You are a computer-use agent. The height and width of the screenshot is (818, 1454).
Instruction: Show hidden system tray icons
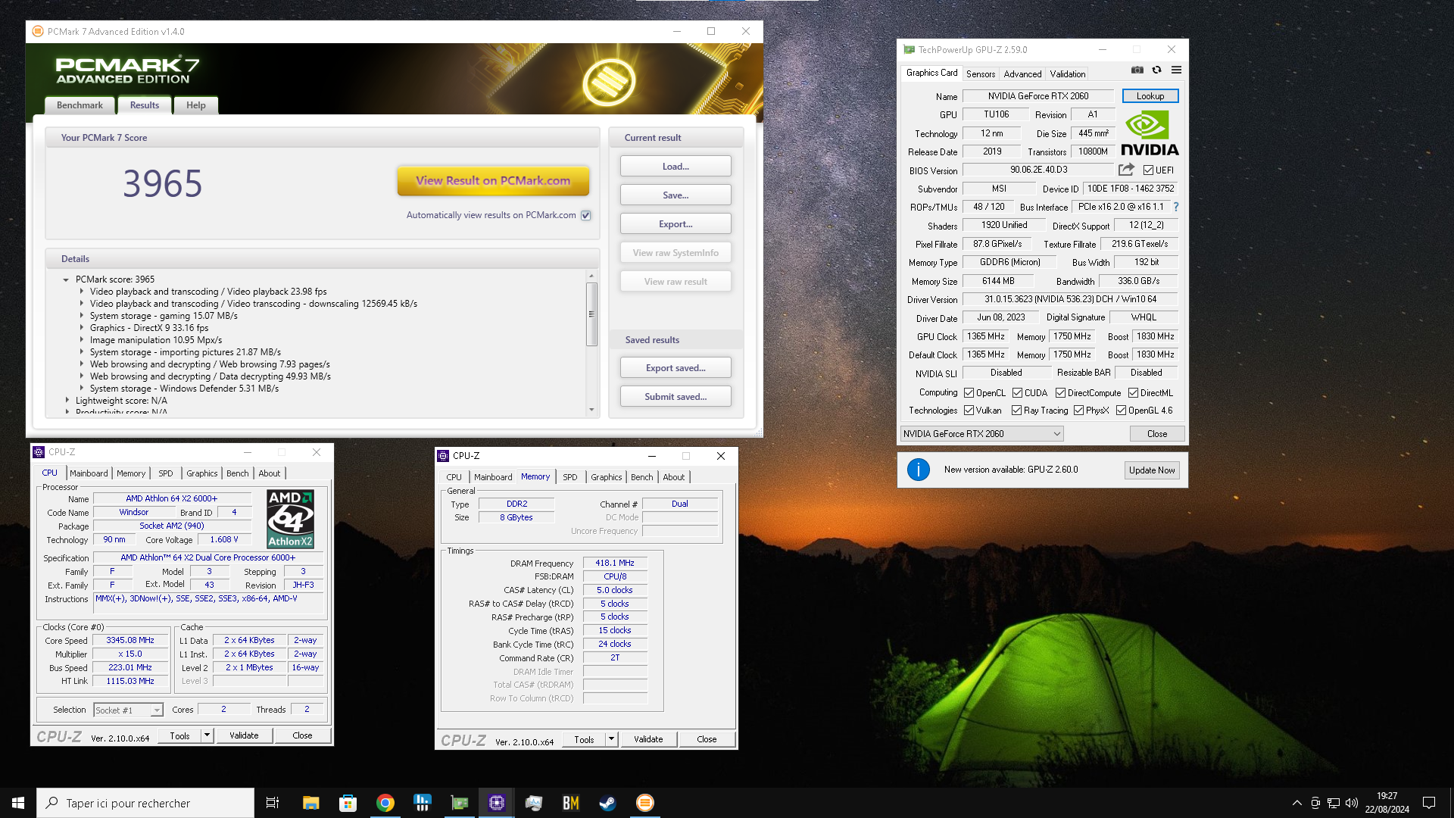[1297, 803]
